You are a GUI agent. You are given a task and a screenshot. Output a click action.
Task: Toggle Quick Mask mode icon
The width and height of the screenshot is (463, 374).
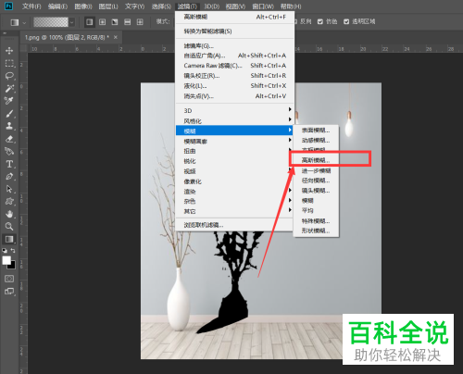[9, 279]
